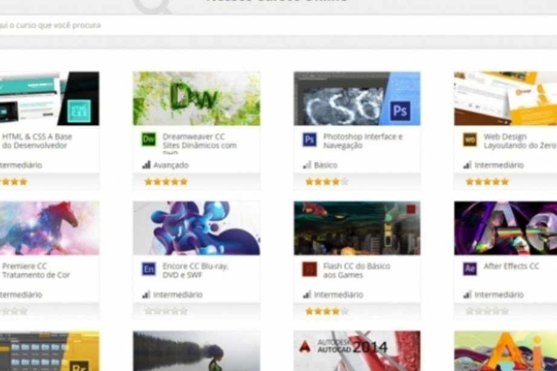Open the Flash CC city scene thumbnail
This screenshot has width=557, height=371.
(357, 228)
